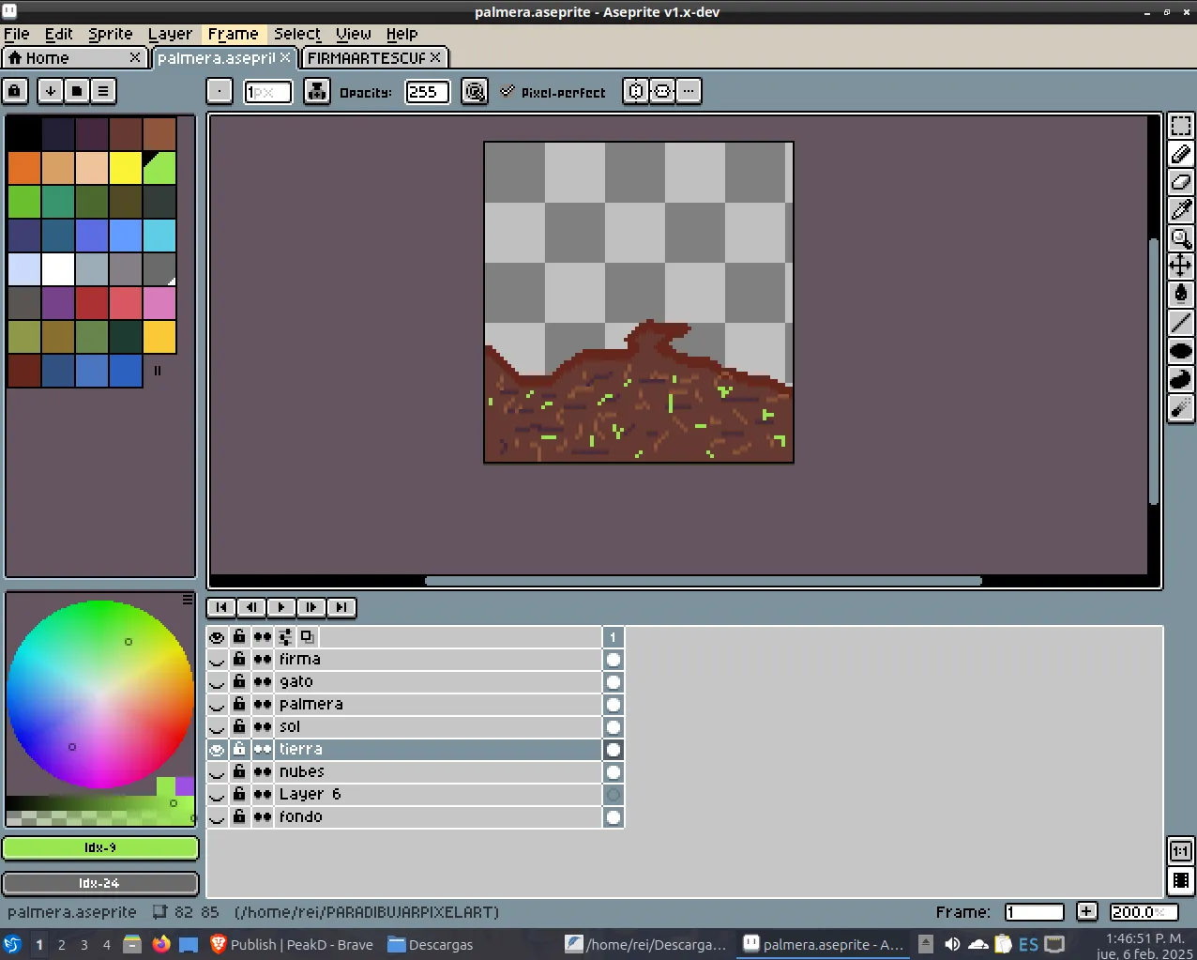Activate the Zoom magnifier tool
Image resolution: width=1197 pixels, height=960 pixels.
click(x=1181, y=238)
